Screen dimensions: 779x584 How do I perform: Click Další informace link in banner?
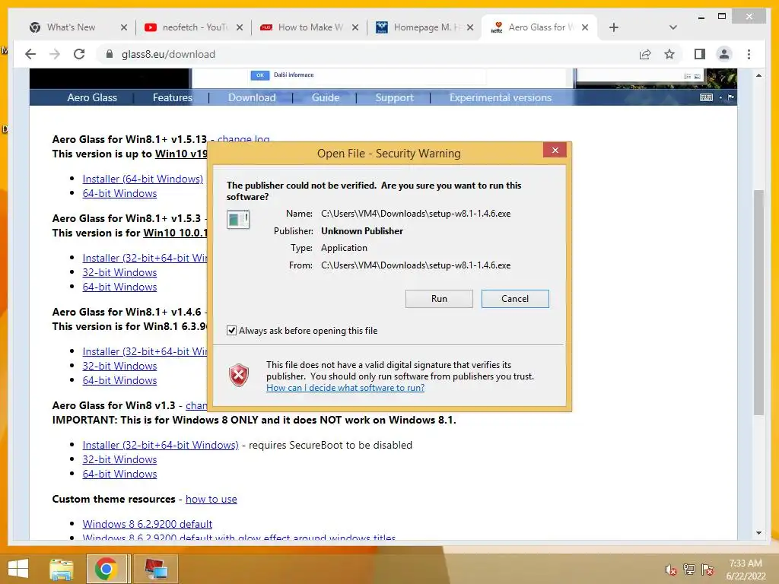(294, 75)
